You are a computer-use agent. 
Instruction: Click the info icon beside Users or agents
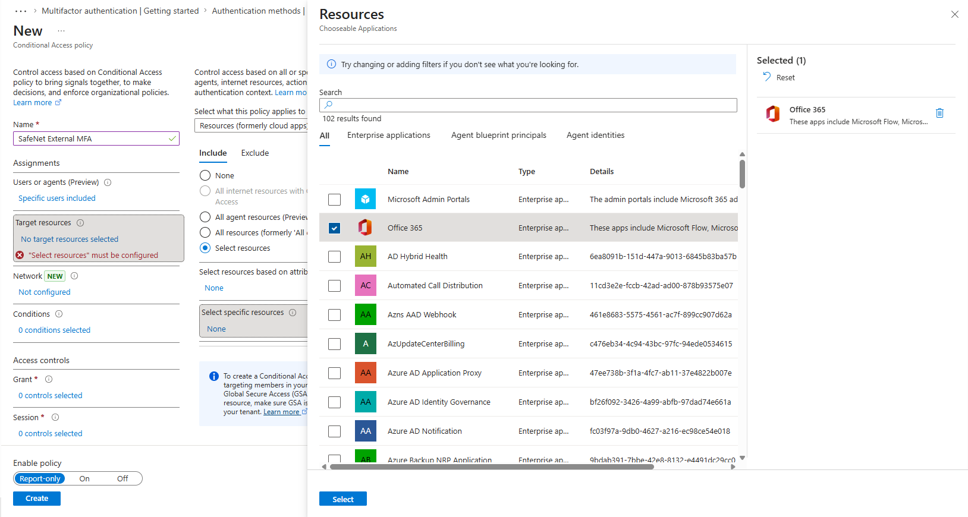click(108, 182)
